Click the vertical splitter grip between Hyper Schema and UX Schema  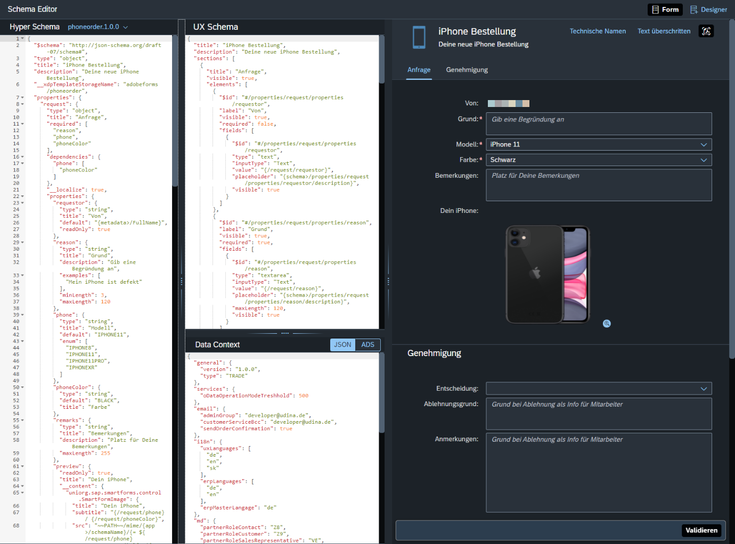181,281
